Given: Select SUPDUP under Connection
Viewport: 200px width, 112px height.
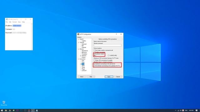Looking at the screenshot, I should (84, 71).
